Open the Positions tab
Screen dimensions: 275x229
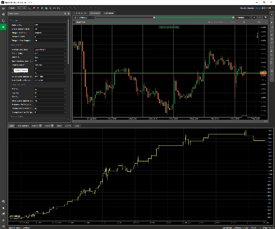click(37, 126)
